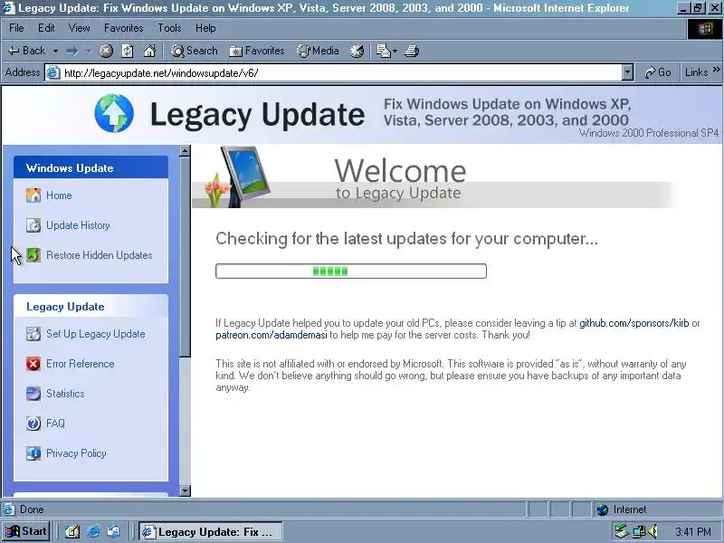This screenshot has height=543, width=724.
Task: Click Show Desktop quick launch icon
Action: coord(71,532)
